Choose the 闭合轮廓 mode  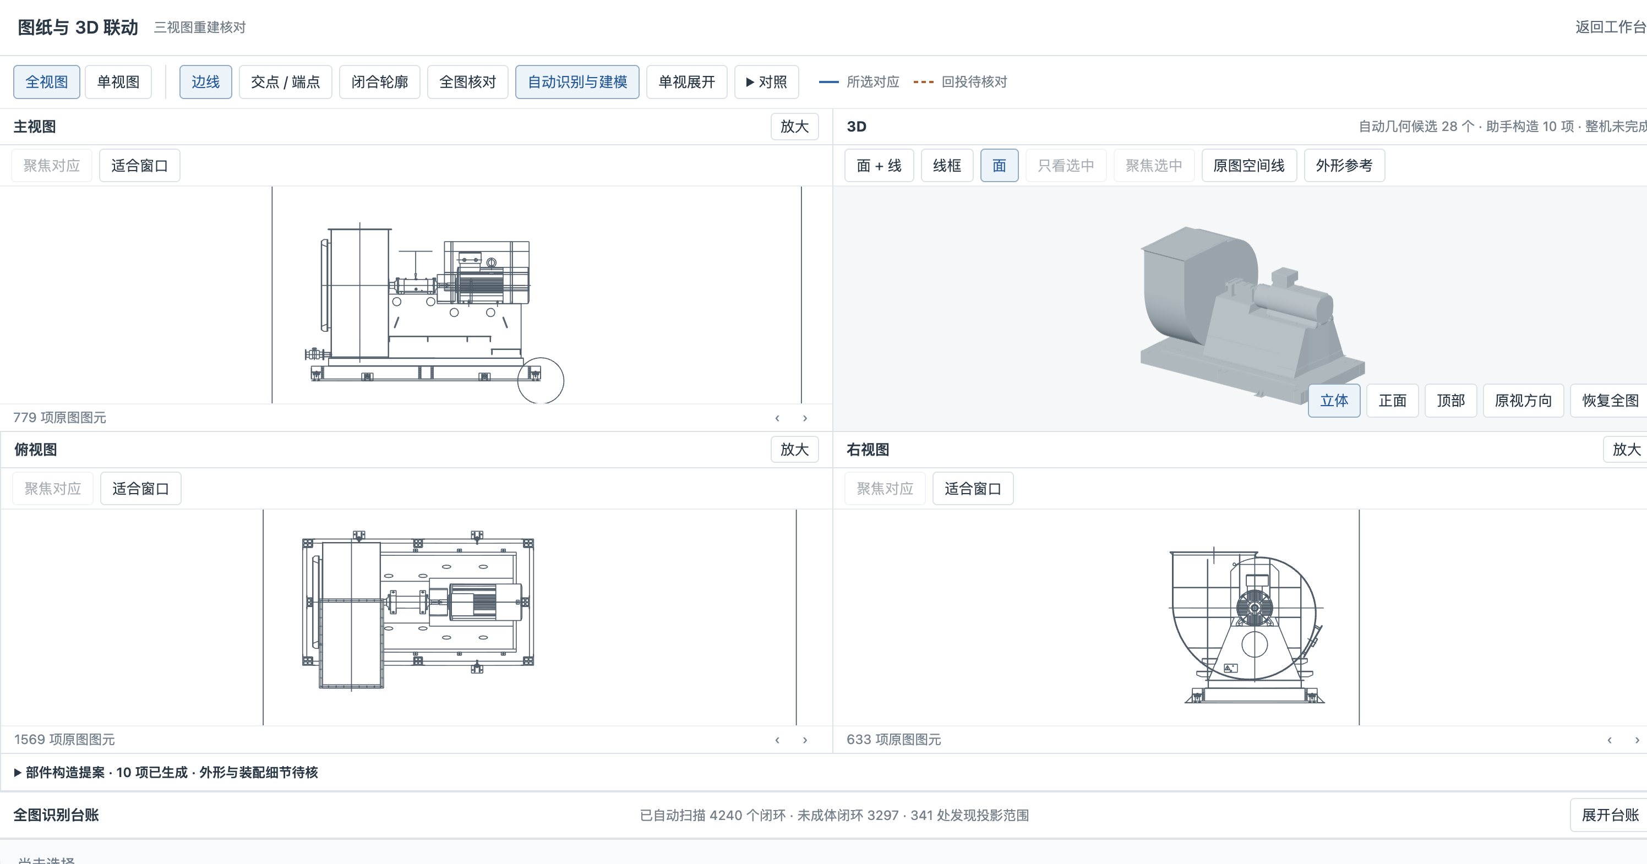[380, 82]
